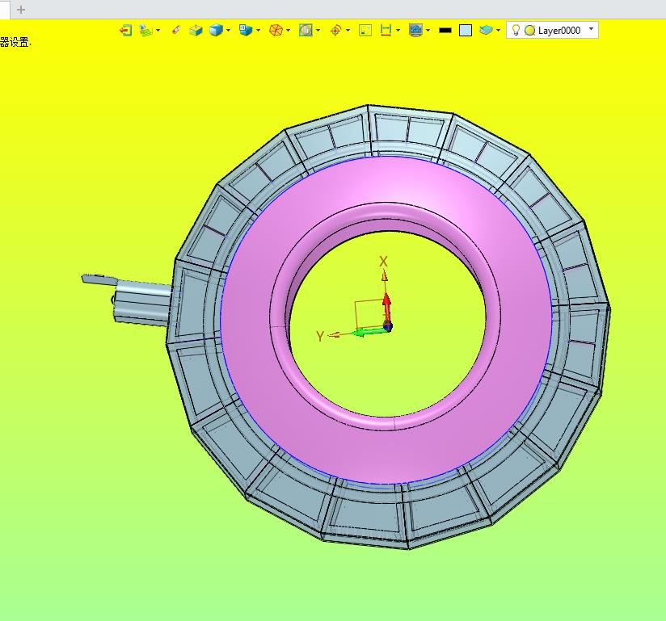This screenshot has width=666, height=621.
Task: Click the monitor display settings icon
Action: [x=415, y=30]
